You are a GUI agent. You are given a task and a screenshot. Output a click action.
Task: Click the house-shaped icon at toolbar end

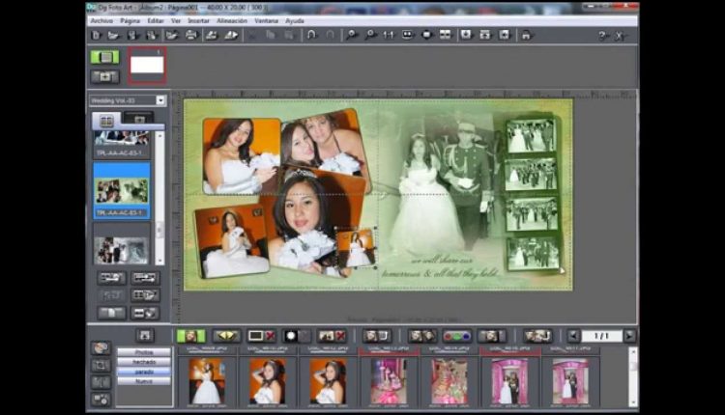coord(526,35)
